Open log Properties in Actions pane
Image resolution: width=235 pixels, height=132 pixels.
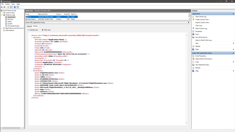(x=199, y=31)
